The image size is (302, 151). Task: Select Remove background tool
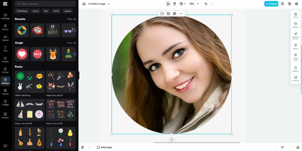pyautogui.click(x=295, y=35)
